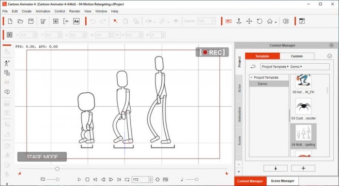Click the apply down-arrow button
The image size is (339, 186).
[276, 168]
